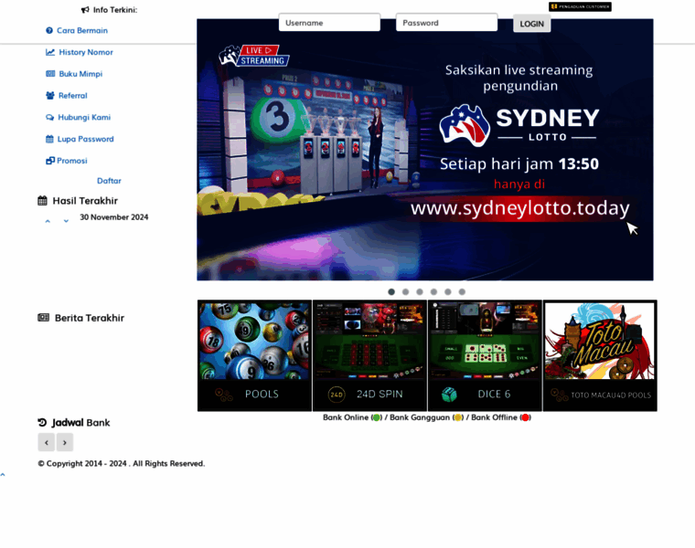Click the Hubungi Kami chat bubble icon

point(49,117)
